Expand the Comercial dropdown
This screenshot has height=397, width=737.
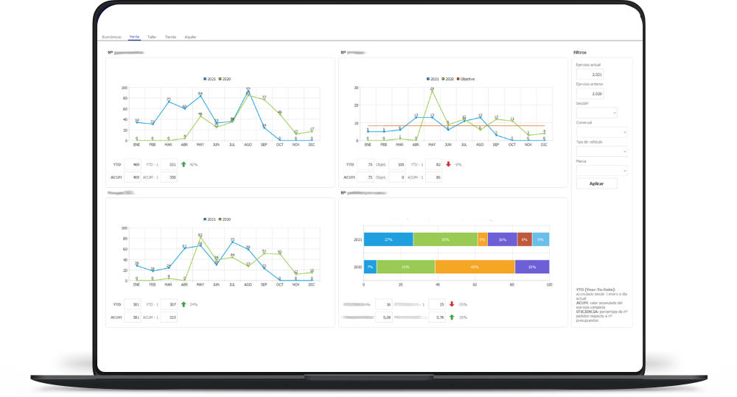601,132
